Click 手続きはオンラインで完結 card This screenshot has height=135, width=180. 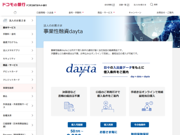(147, 101)
